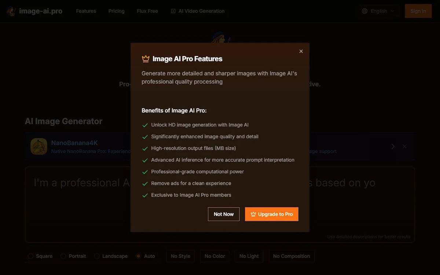Expand the English language dropdown
The width and height of the screenshot is (440, 275).
[x=379, y=11]
